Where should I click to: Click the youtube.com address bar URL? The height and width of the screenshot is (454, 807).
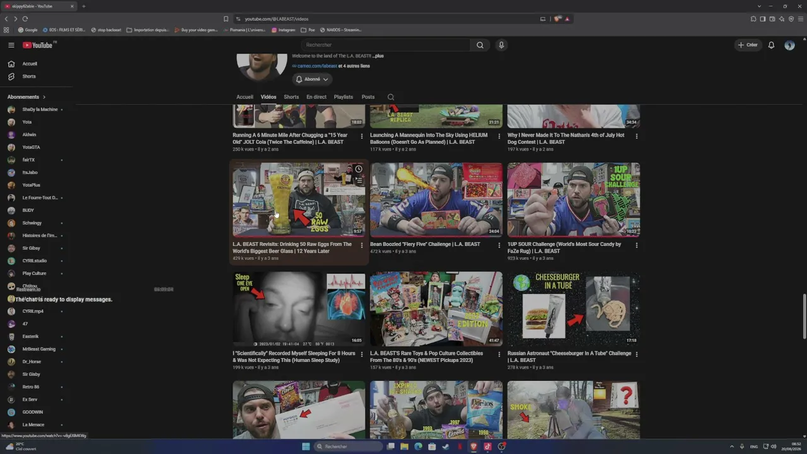coord(276,19)
